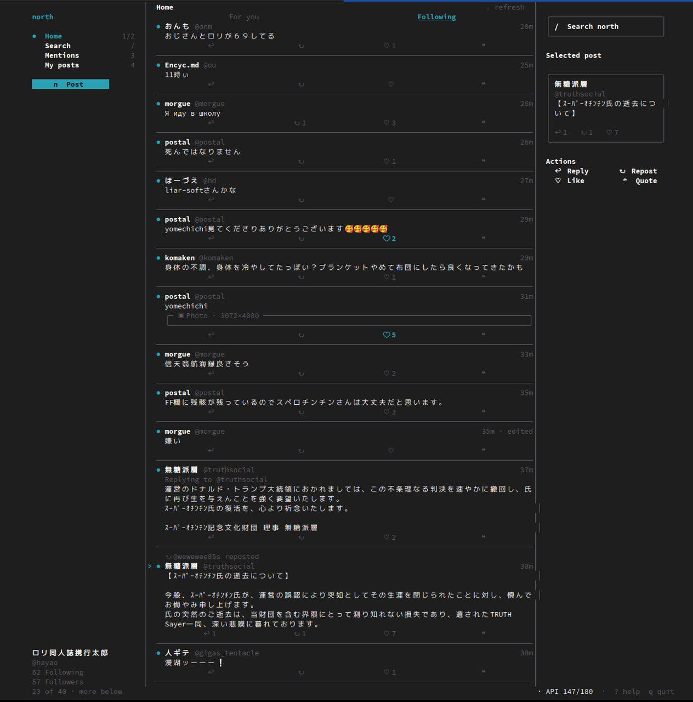693x702 pixels.
Task: Open help from the status bar
Action: [x=627, y=692]
